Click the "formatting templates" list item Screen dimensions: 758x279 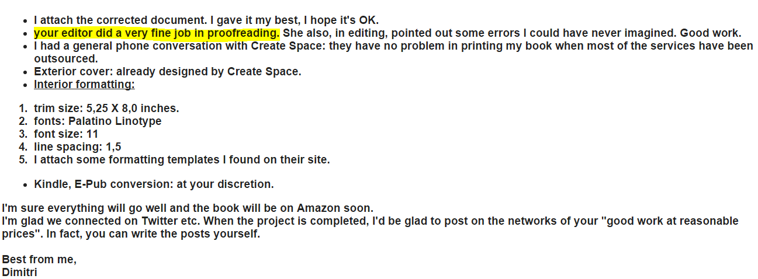pyautogui.click(x=182, y=160)
